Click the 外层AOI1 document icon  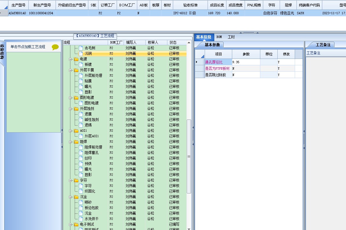click(81, 136)
